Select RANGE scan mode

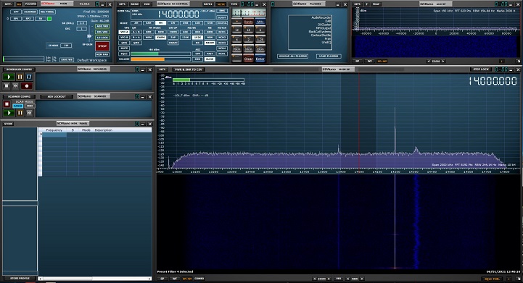[x=17, y=106]
